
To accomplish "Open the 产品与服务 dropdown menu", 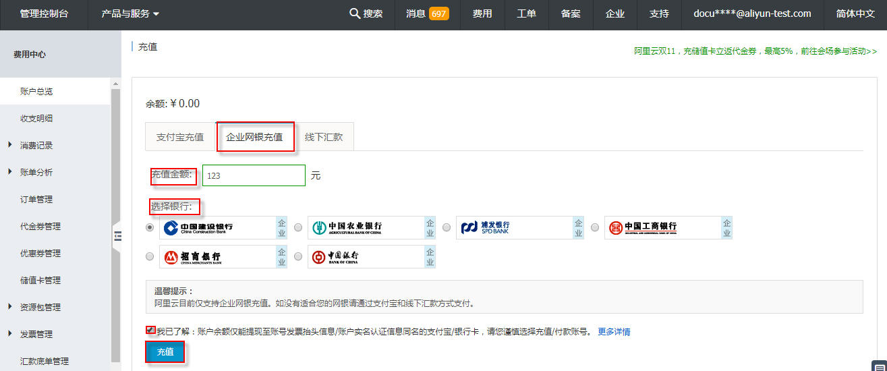I will click(130, 13).
